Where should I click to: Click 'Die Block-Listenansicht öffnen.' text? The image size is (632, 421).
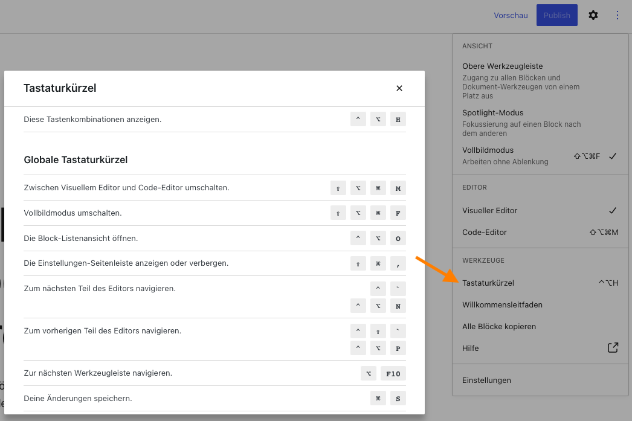coord(80,239)
